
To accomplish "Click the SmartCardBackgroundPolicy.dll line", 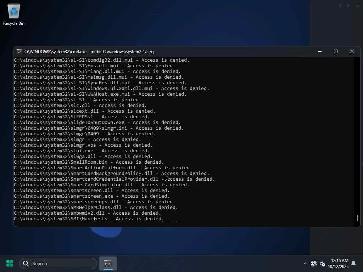I will tap(111, 174).
